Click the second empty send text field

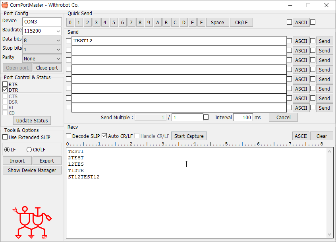point(179,50)
